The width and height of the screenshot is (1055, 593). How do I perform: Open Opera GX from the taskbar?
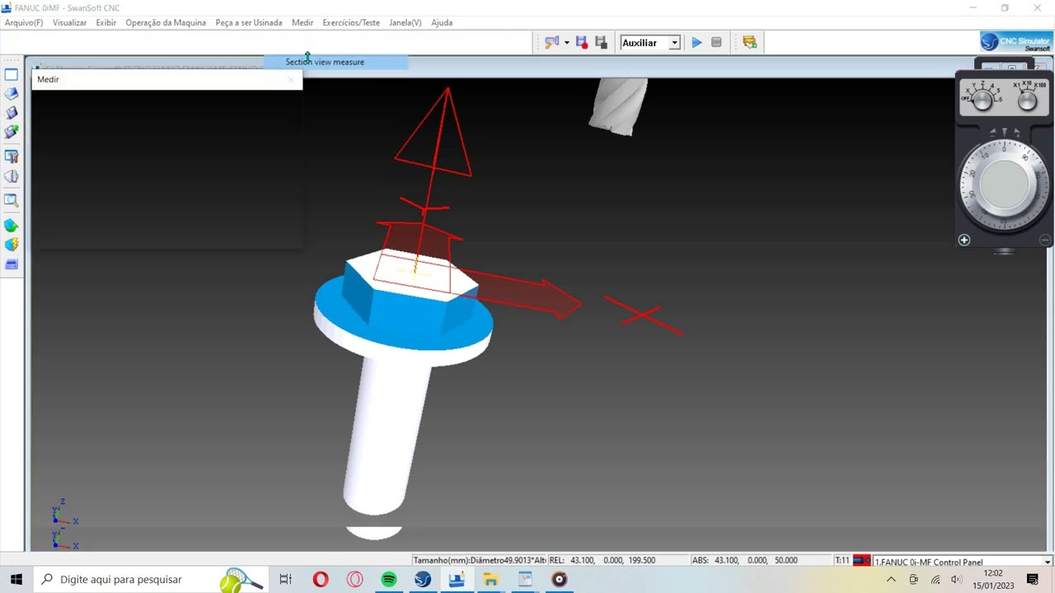[355, 579]
